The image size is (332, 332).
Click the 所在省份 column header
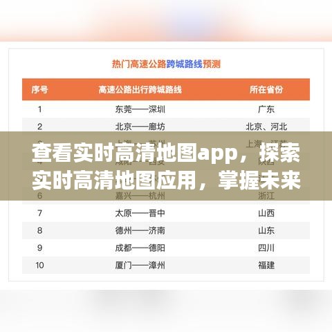266,89
